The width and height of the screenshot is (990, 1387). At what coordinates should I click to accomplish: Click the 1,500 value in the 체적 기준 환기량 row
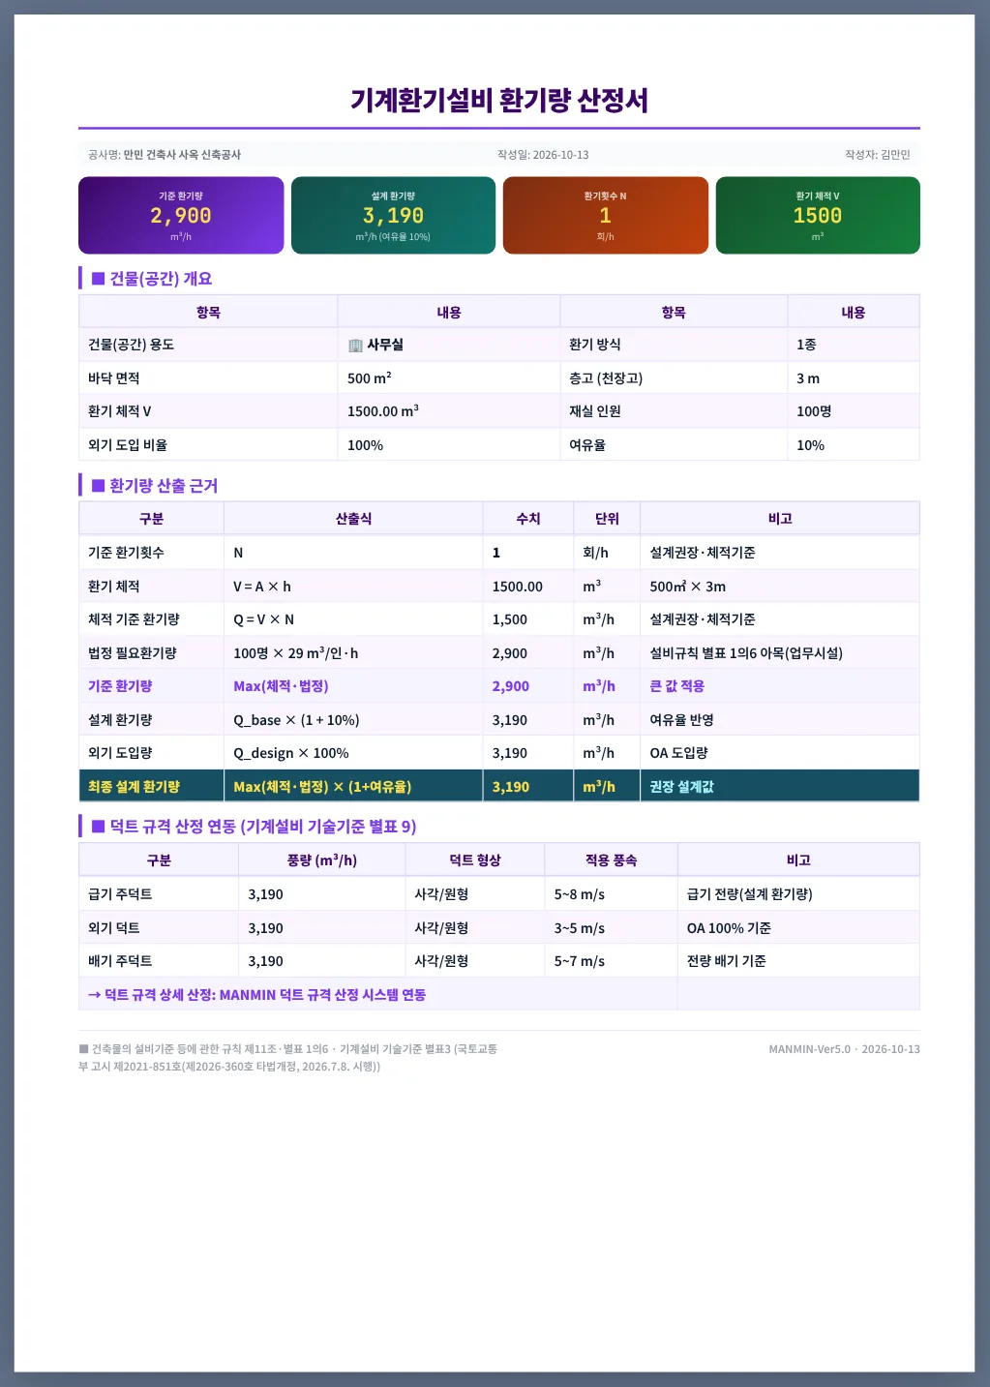tap(510, 619)
